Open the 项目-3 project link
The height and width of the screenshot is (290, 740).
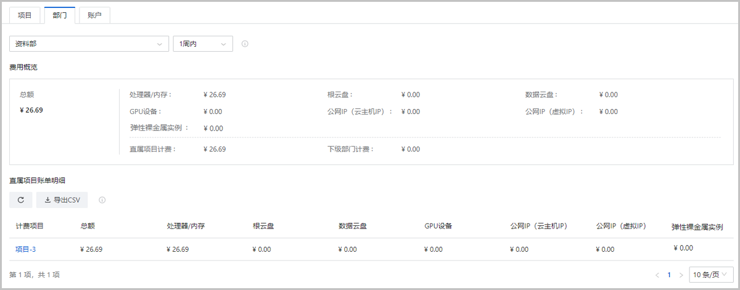[26, 249]
